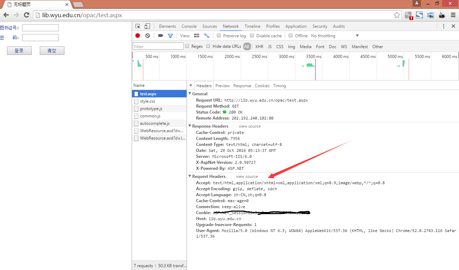Open the Audits panel
The image size is (459, 270).
pos(339,26)
